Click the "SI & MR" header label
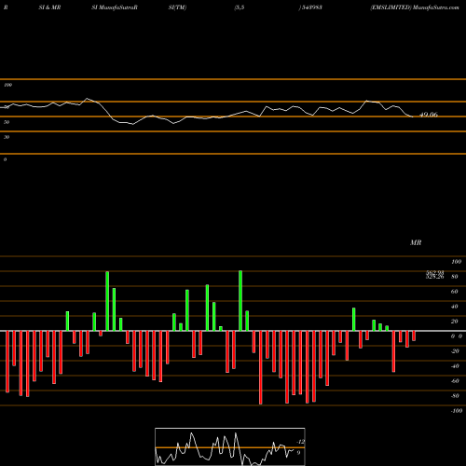This screenshot has width=466, height=466. pyautogui.click(x=49, y=7)
